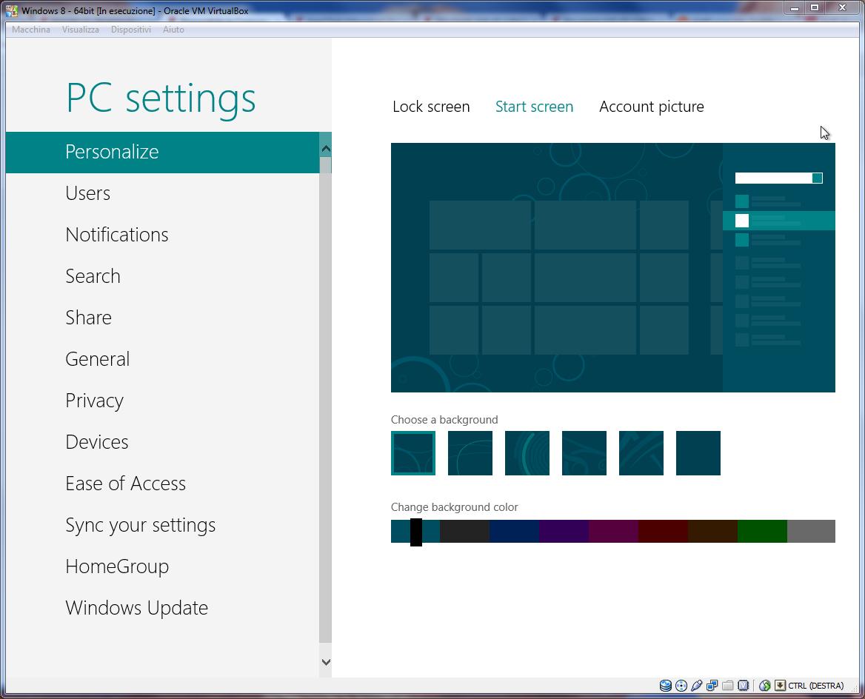The height and width of the screenshot is (699, 865).
Task: Choose the second background with thin arc
Action: 470,453
